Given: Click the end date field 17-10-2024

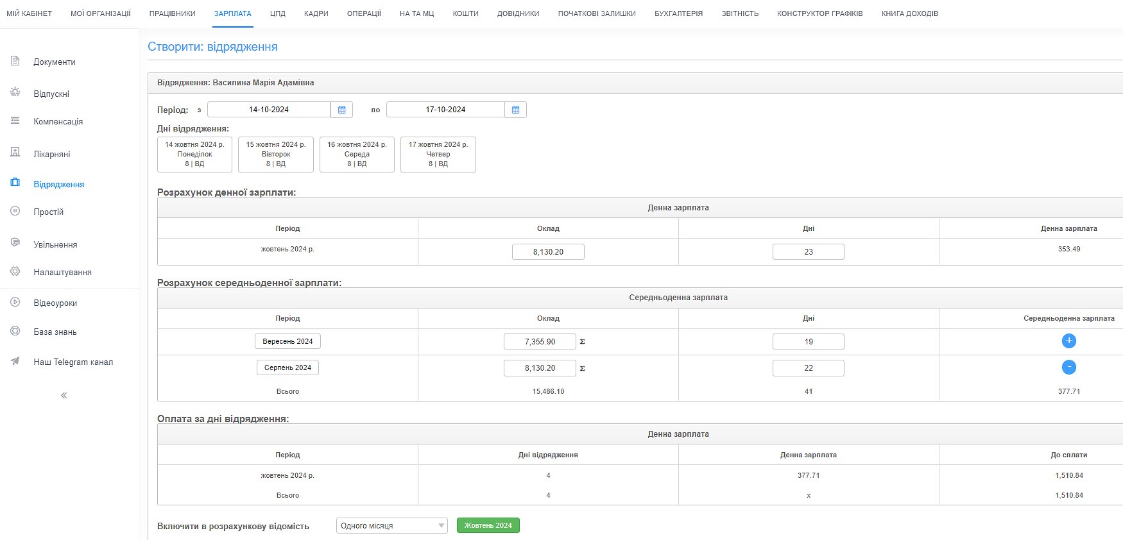Looking at the screenshot, I should 446,110.
